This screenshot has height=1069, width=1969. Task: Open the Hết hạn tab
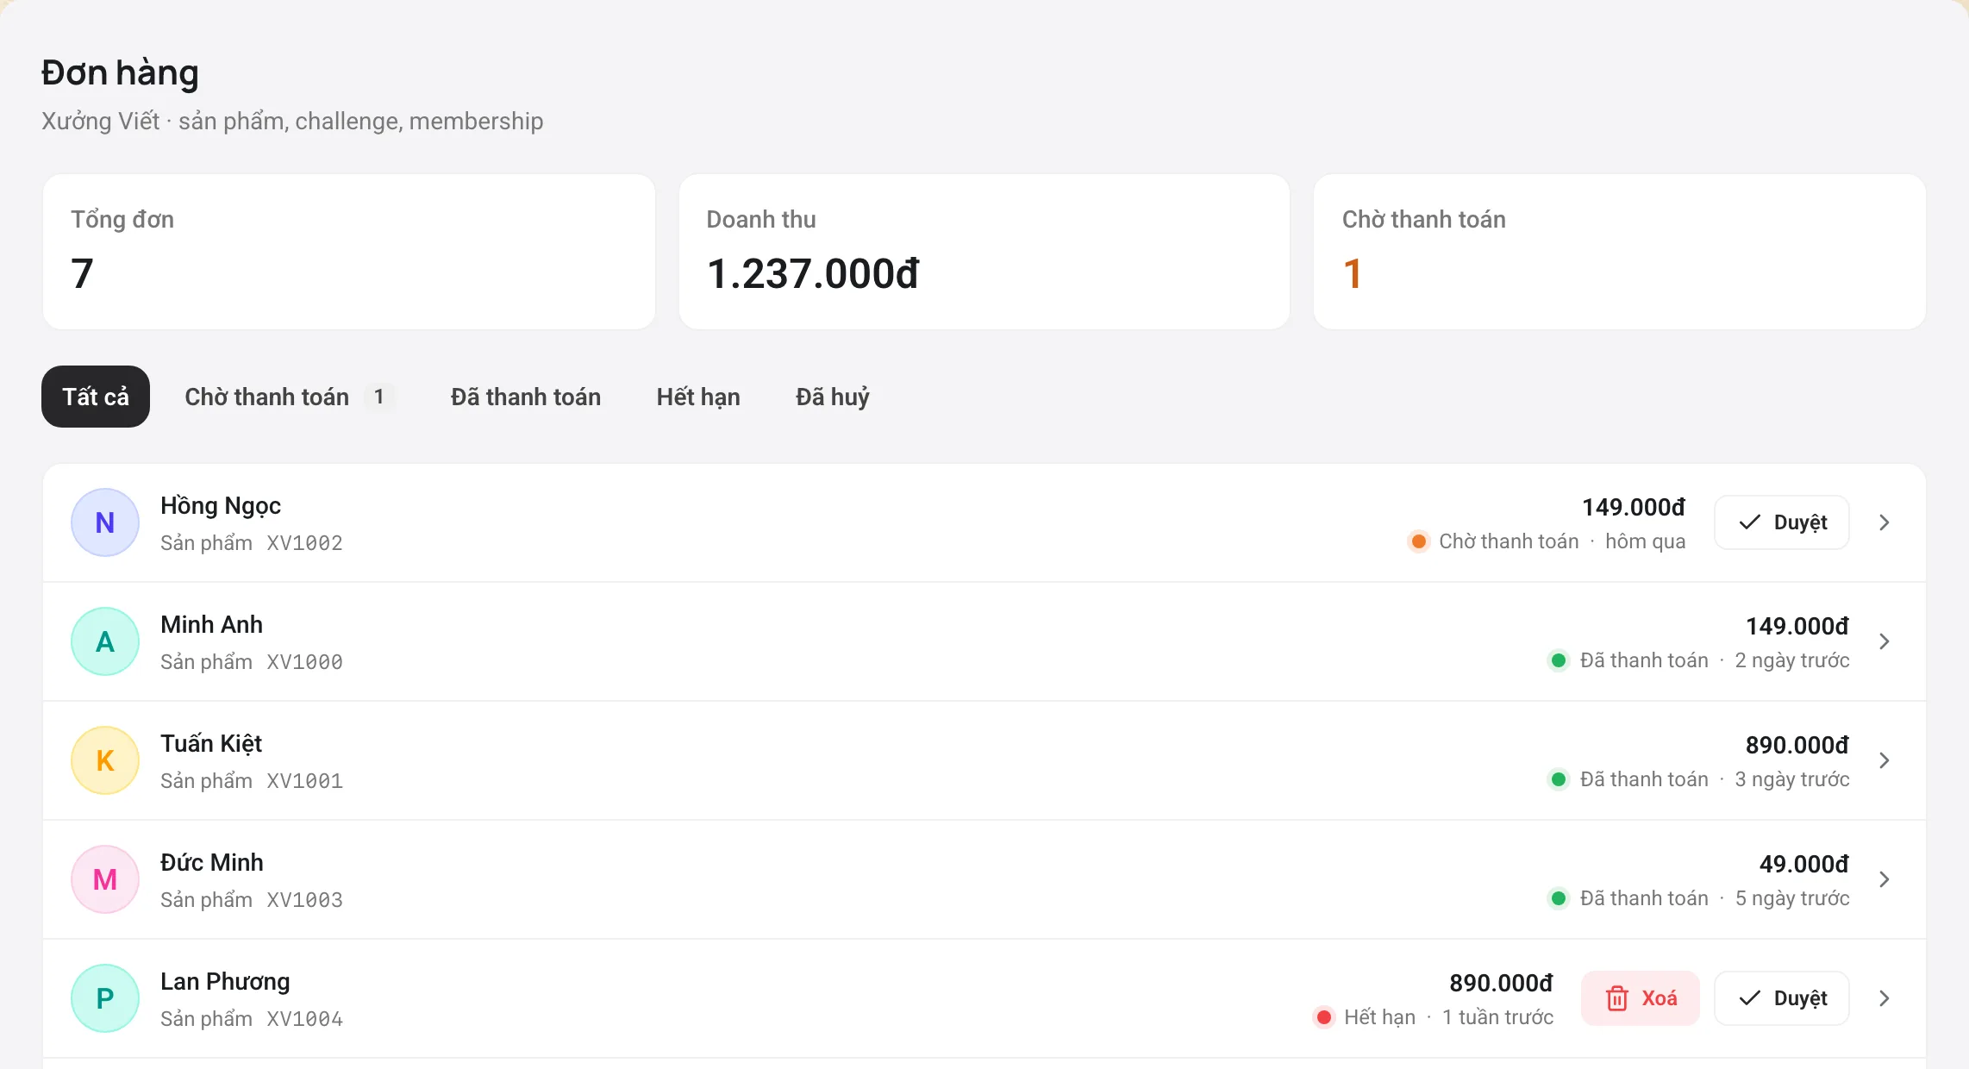click(x=698, y=397)
